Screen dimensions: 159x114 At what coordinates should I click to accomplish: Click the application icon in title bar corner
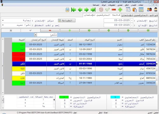(x=2, y=2)
